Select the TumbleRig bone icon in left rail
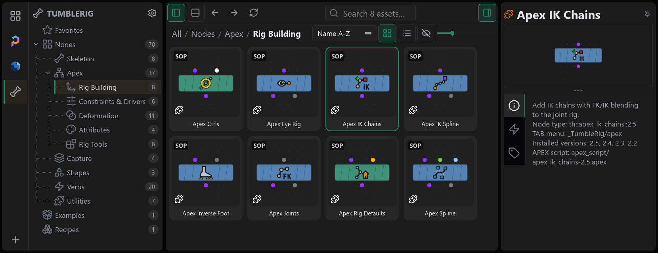 pyautogui.click(x=15, y=92)
